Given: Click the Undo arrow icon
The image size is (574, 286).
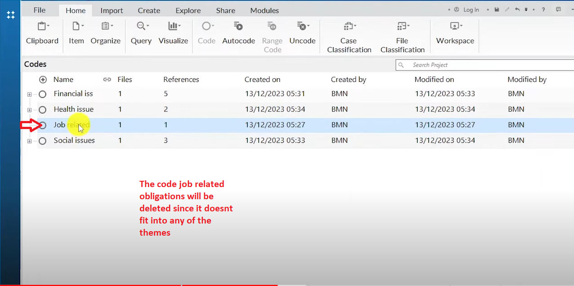Looking at the screenshot, I should (x=517, y=9).
